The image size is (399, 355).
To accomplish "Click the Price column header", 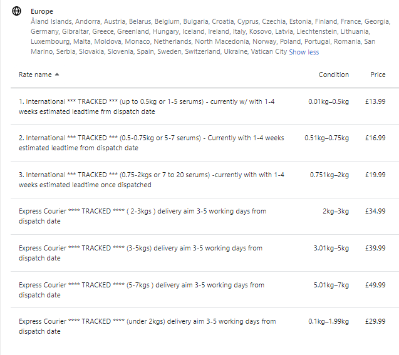I will 378,75.
